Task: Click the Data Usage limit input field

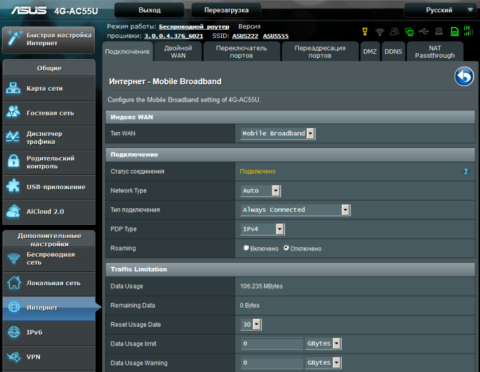Action: (272, 344)
